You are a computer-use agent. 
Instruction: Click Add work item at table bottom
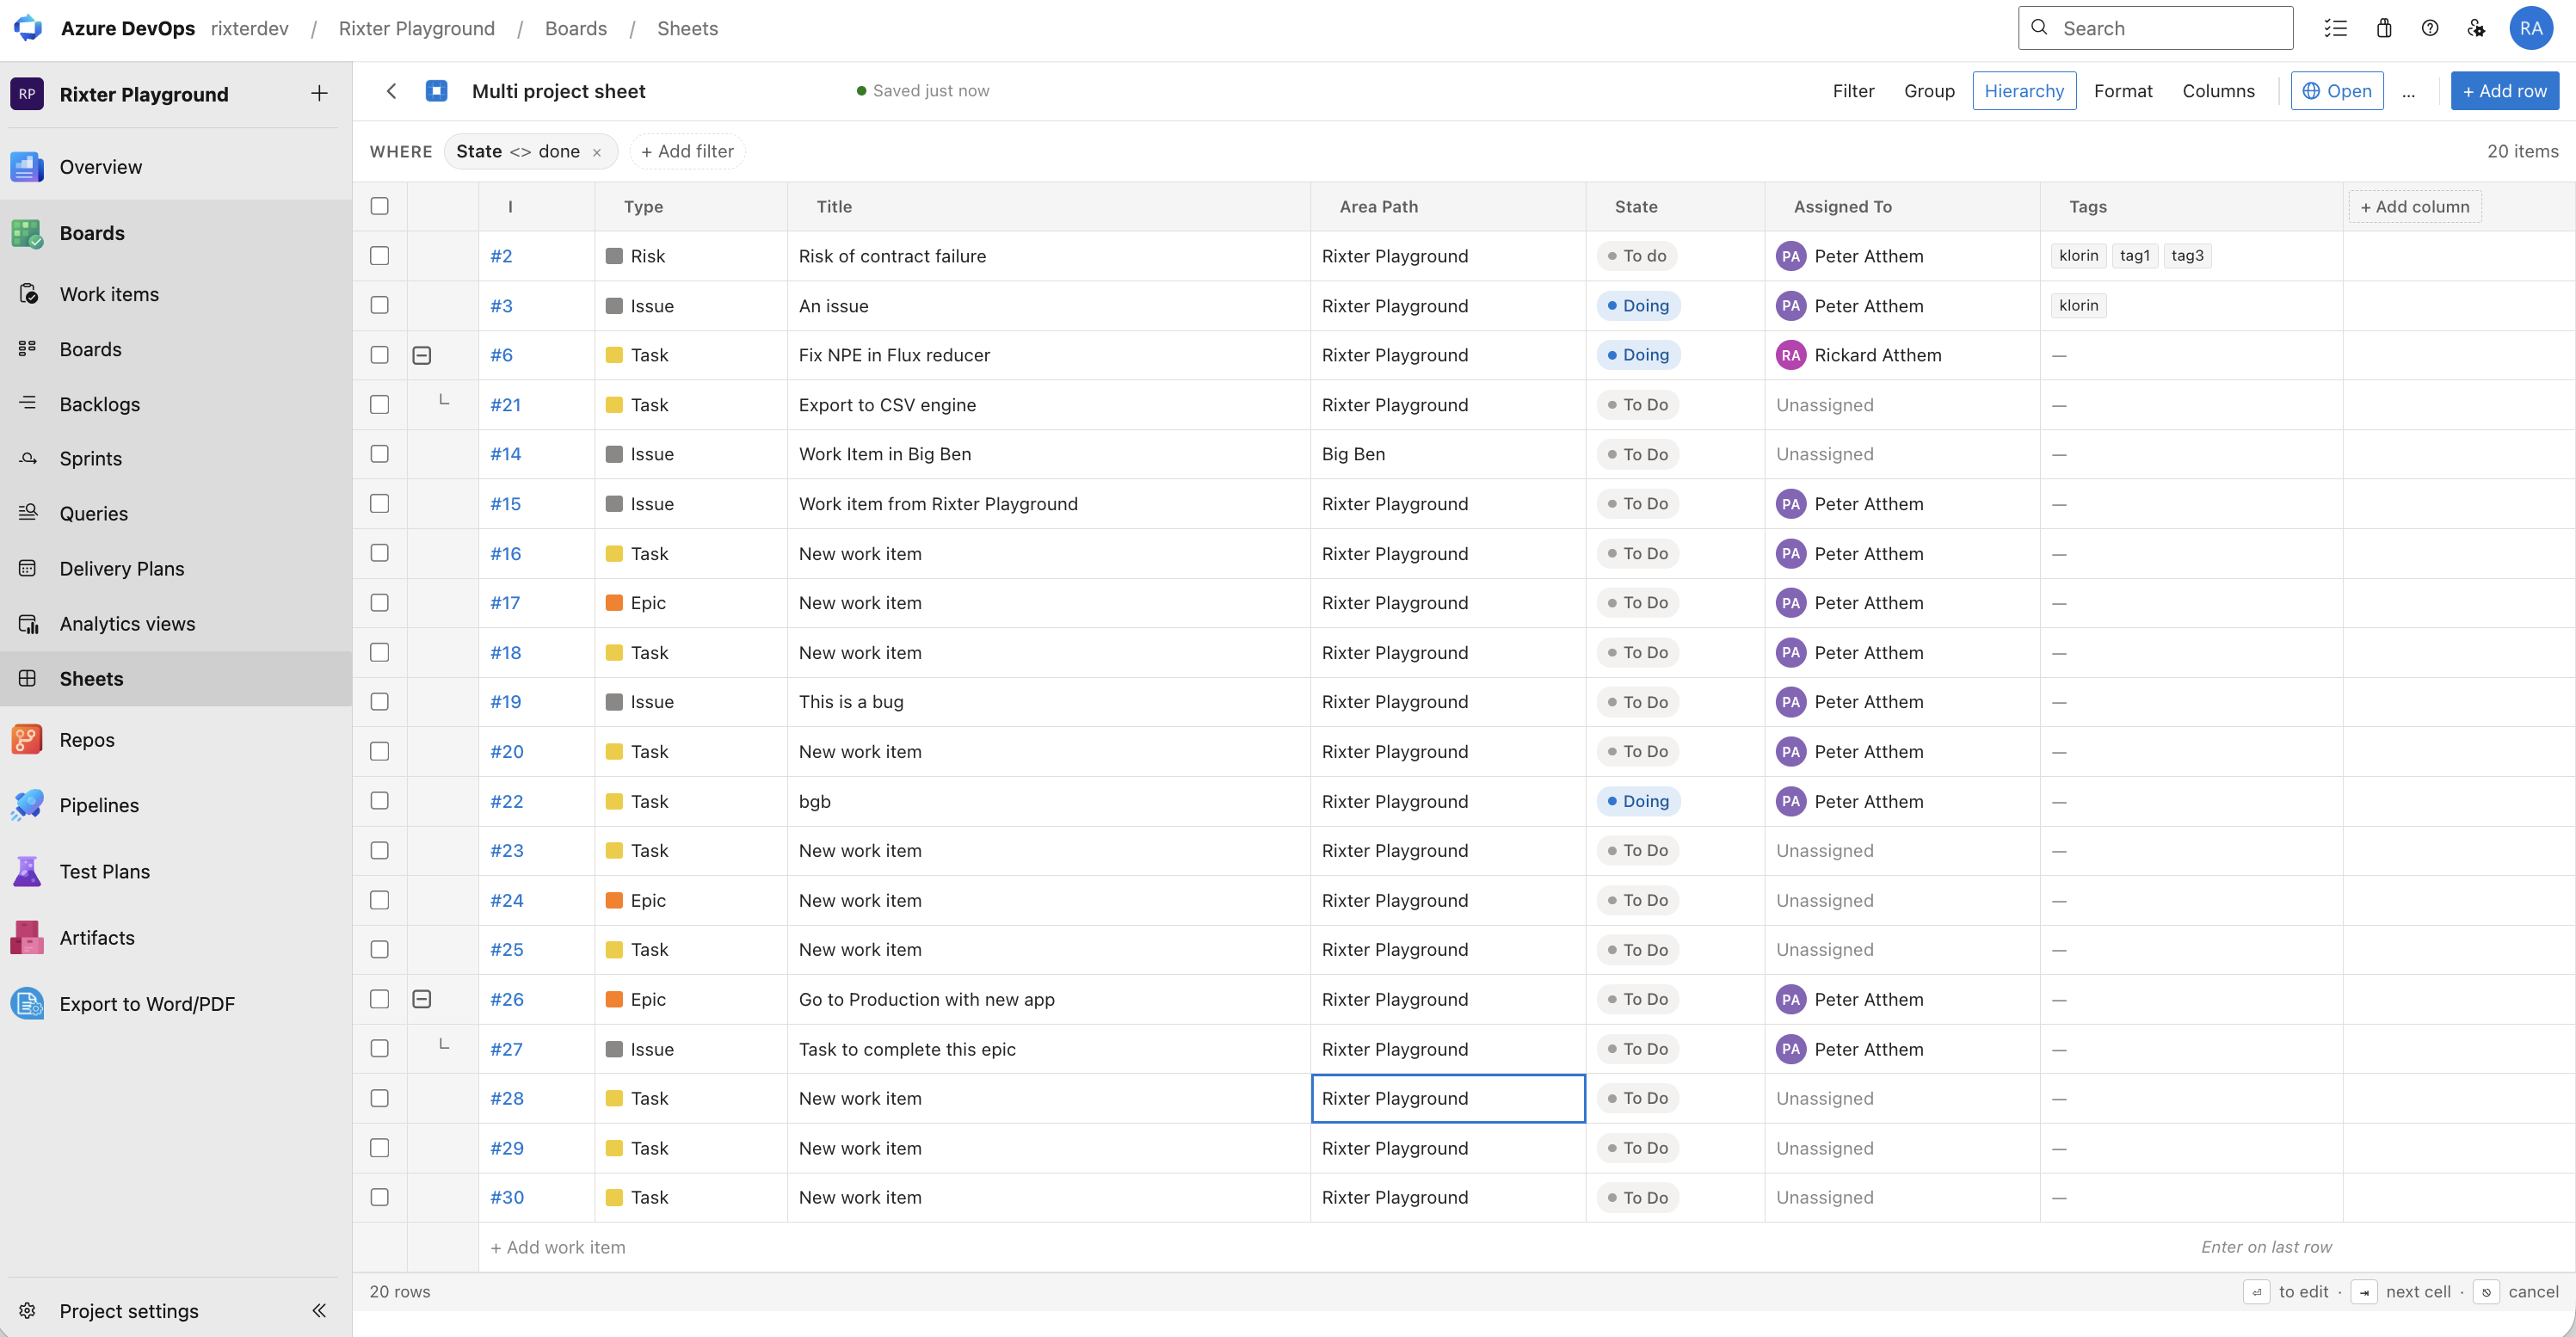[x=558, y=1247]
